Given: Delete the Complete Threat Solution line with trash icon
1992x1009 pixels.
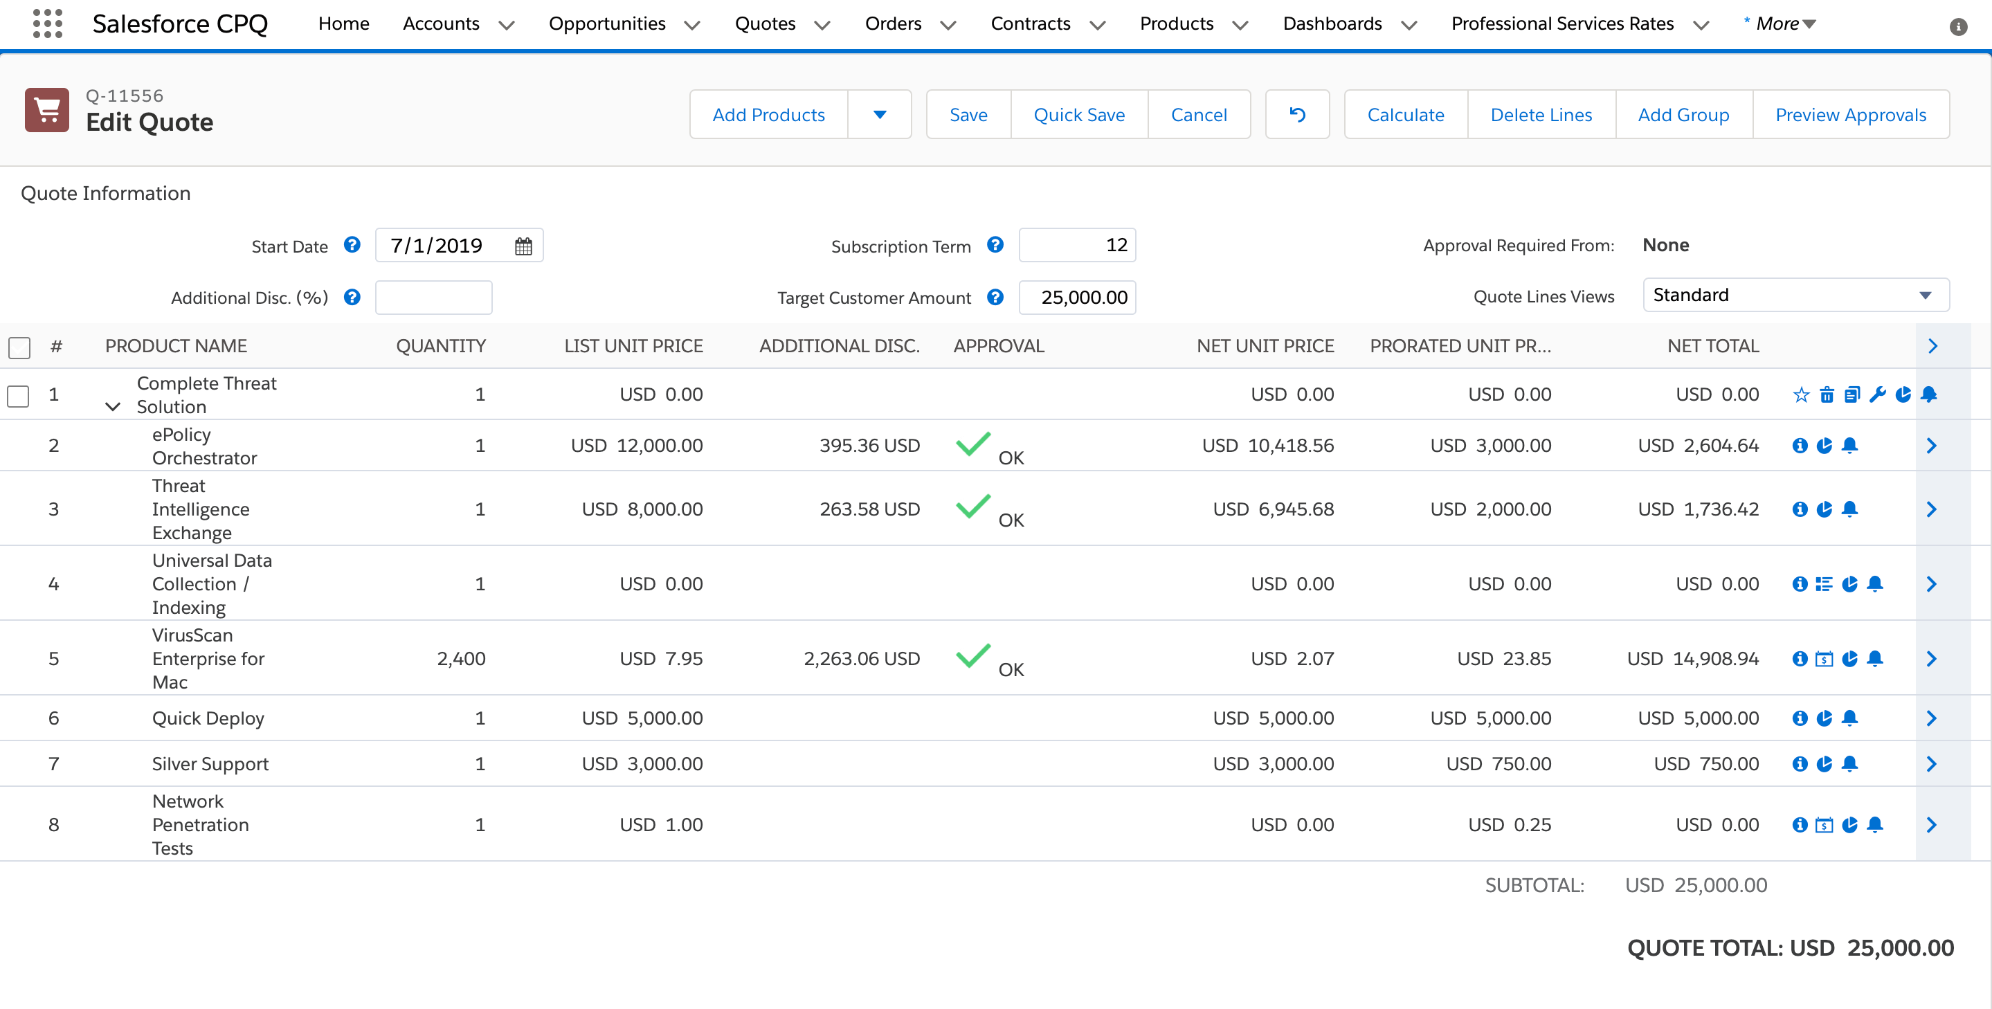Looking at the screenshot, I should click(x=1827, y=394).
